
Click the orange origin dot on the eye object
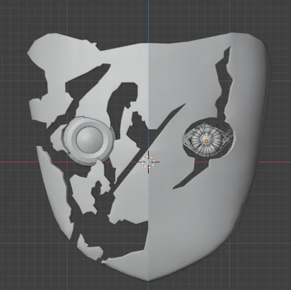[207, 141]
